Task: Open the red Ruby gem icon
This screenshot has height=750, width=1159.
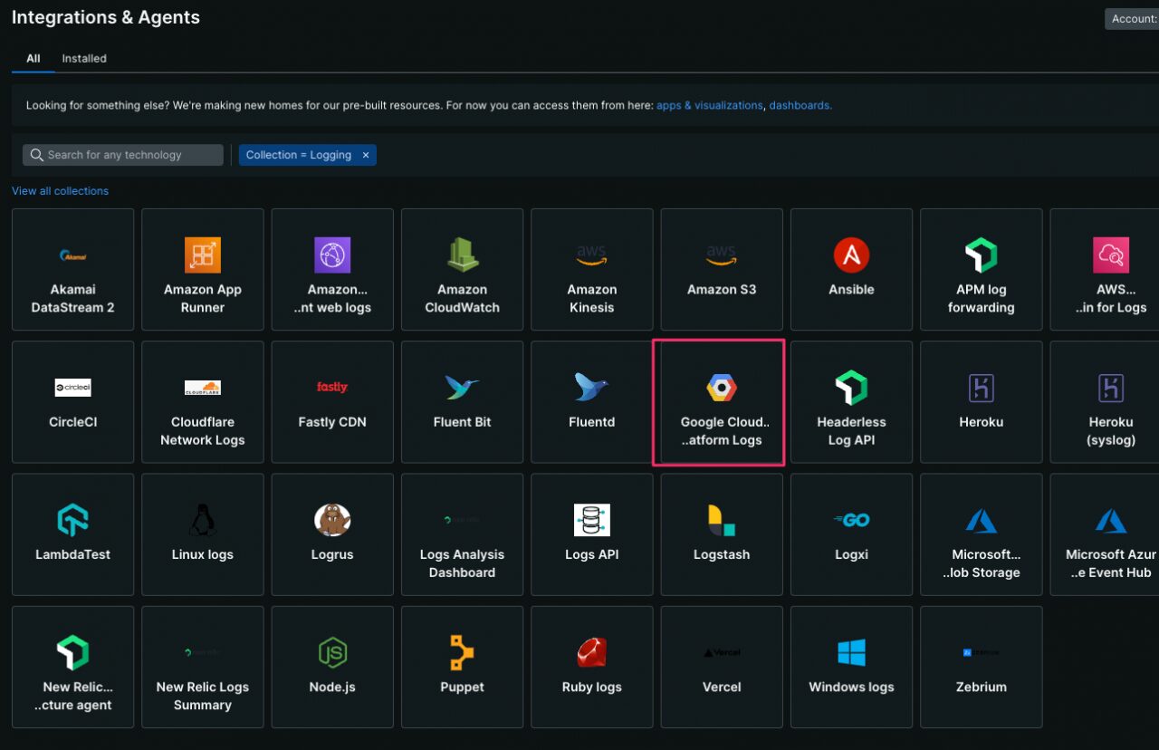Action: (x=592, y=652)
